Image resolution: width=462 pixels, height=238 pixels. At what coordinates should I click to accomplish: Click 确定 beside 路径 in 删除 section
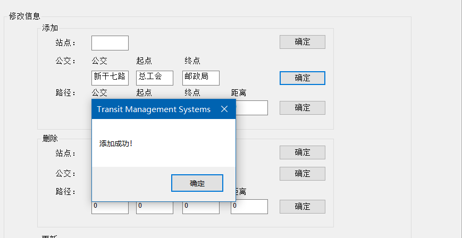(303, 207)
